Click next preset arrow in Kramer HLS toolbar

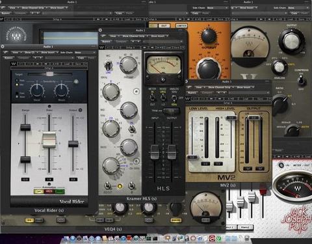[152, 47]
